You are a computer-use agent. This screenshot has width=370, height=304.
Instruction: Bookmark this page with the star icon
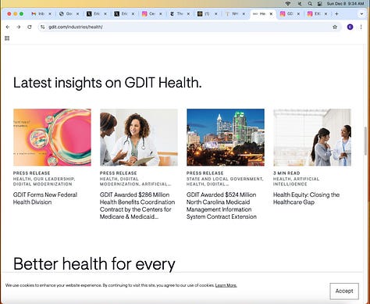click(x=335, y=27)
